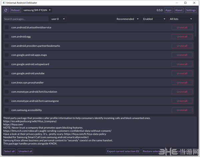The image size is (200, 157).
Task: Open the samsung SM-F926N device dropdown
Action: pyautogui.click(x=37, y=10)
